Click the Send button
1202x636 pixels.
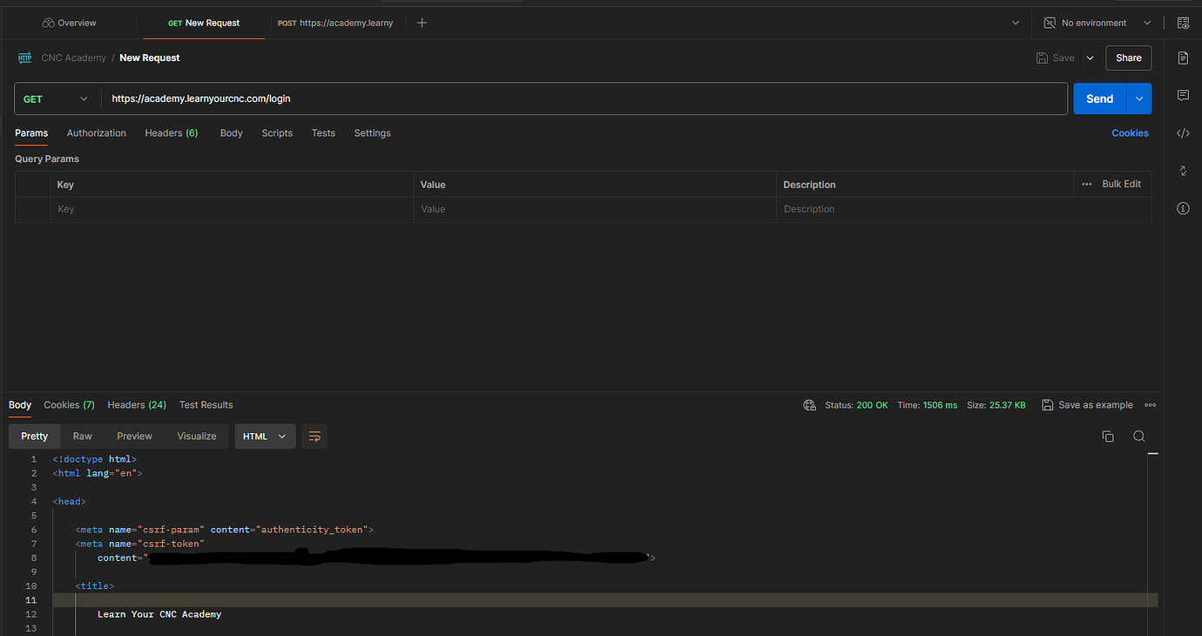1098,98
